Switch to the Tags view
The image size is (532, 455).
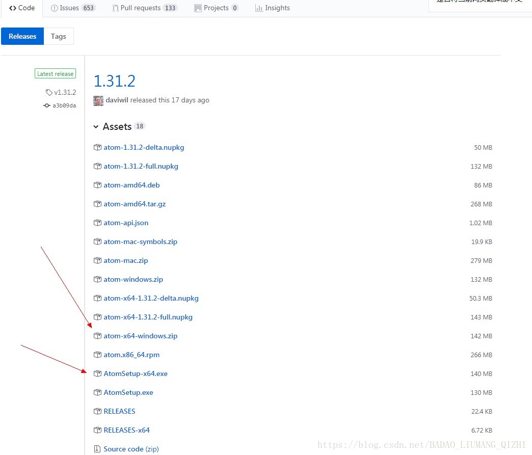coord(59,36)
